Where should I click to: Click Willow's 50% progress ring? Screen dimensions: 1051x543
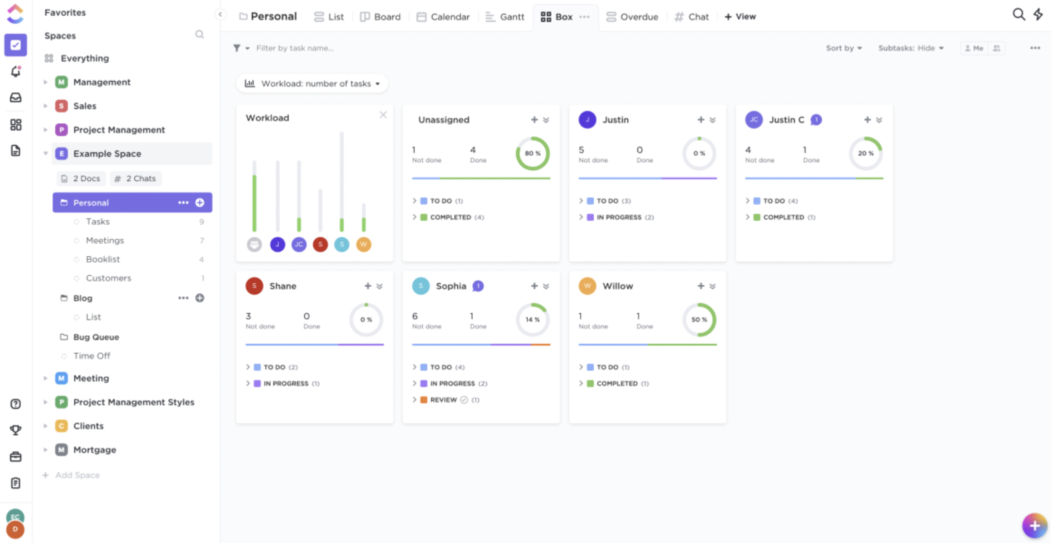pos(699,320)
